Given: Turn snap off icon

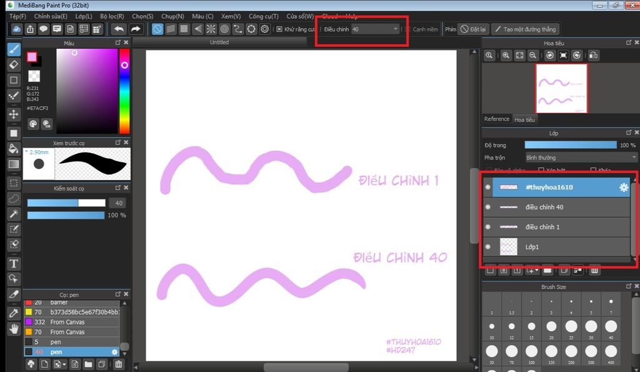Looking at the screenshot, I should (x=157, y=29).
